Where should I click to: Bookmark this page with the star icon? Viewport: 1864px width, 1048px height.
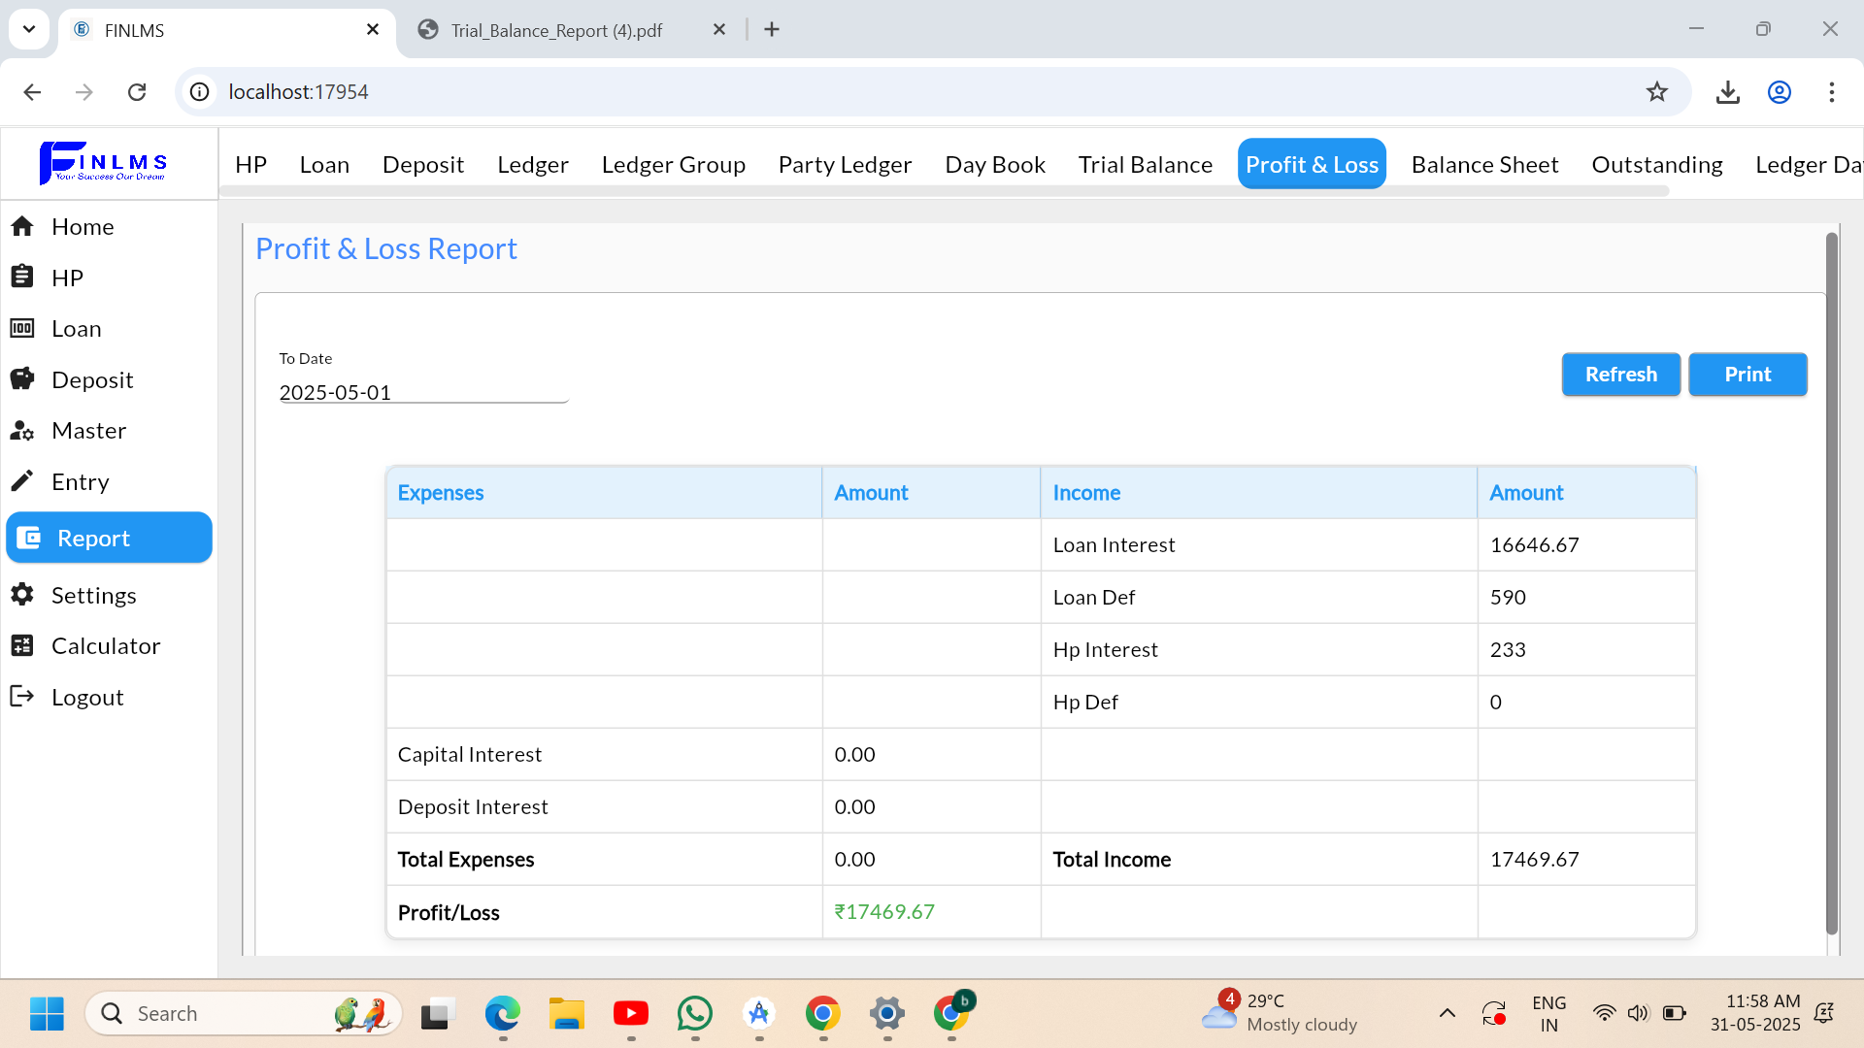[1656, 92]
